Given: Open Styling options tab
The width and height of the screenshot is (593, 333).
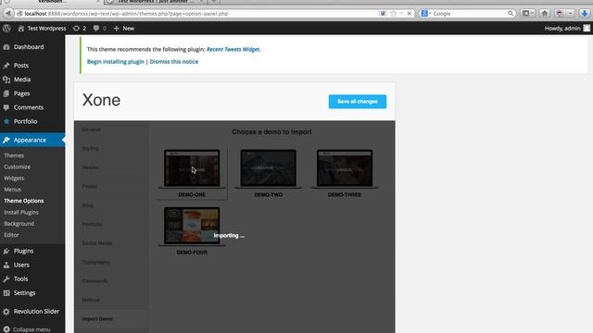Looking at the screenshot, I should coord(91,148).
